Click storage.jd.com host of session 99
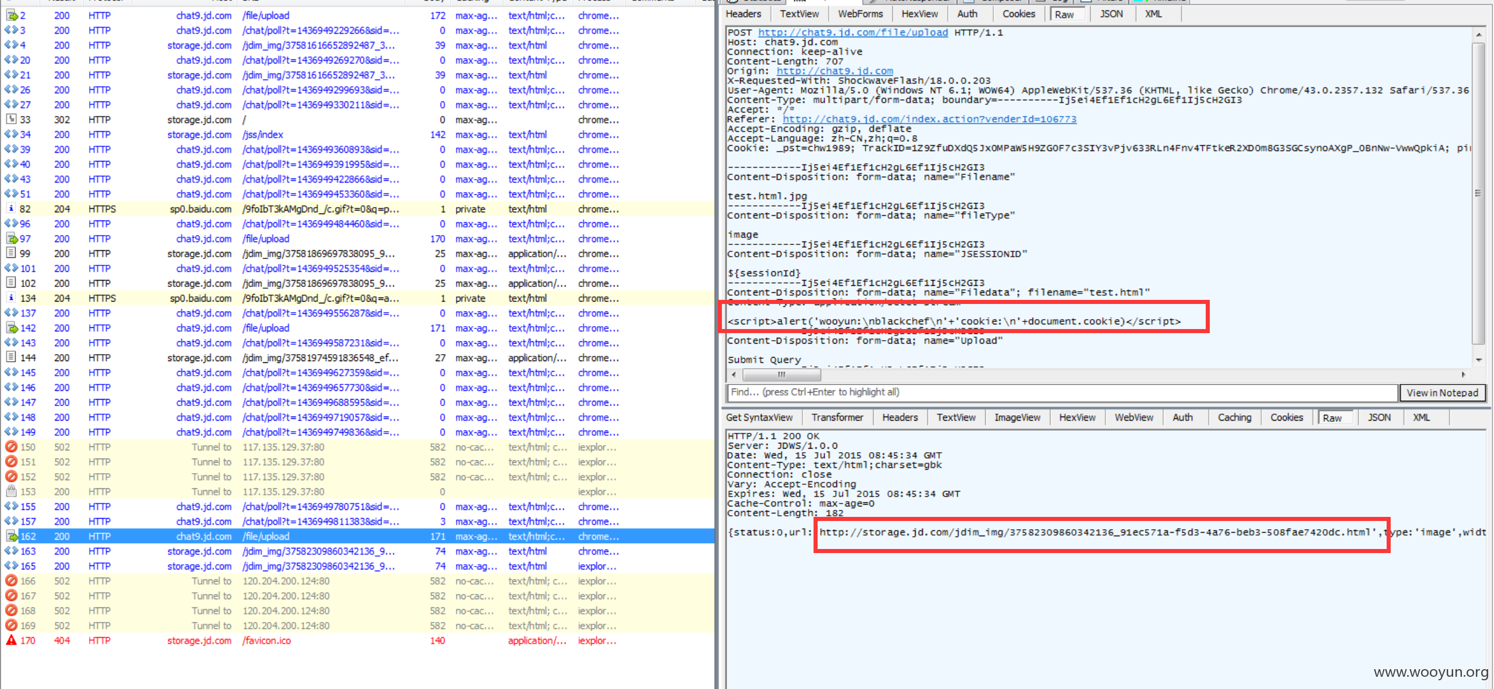The width and height of the screenshot is (1494, 689). (x=199, y=254)
